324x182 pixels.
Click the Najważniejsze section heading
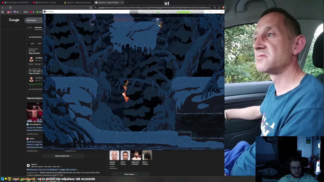34,98
